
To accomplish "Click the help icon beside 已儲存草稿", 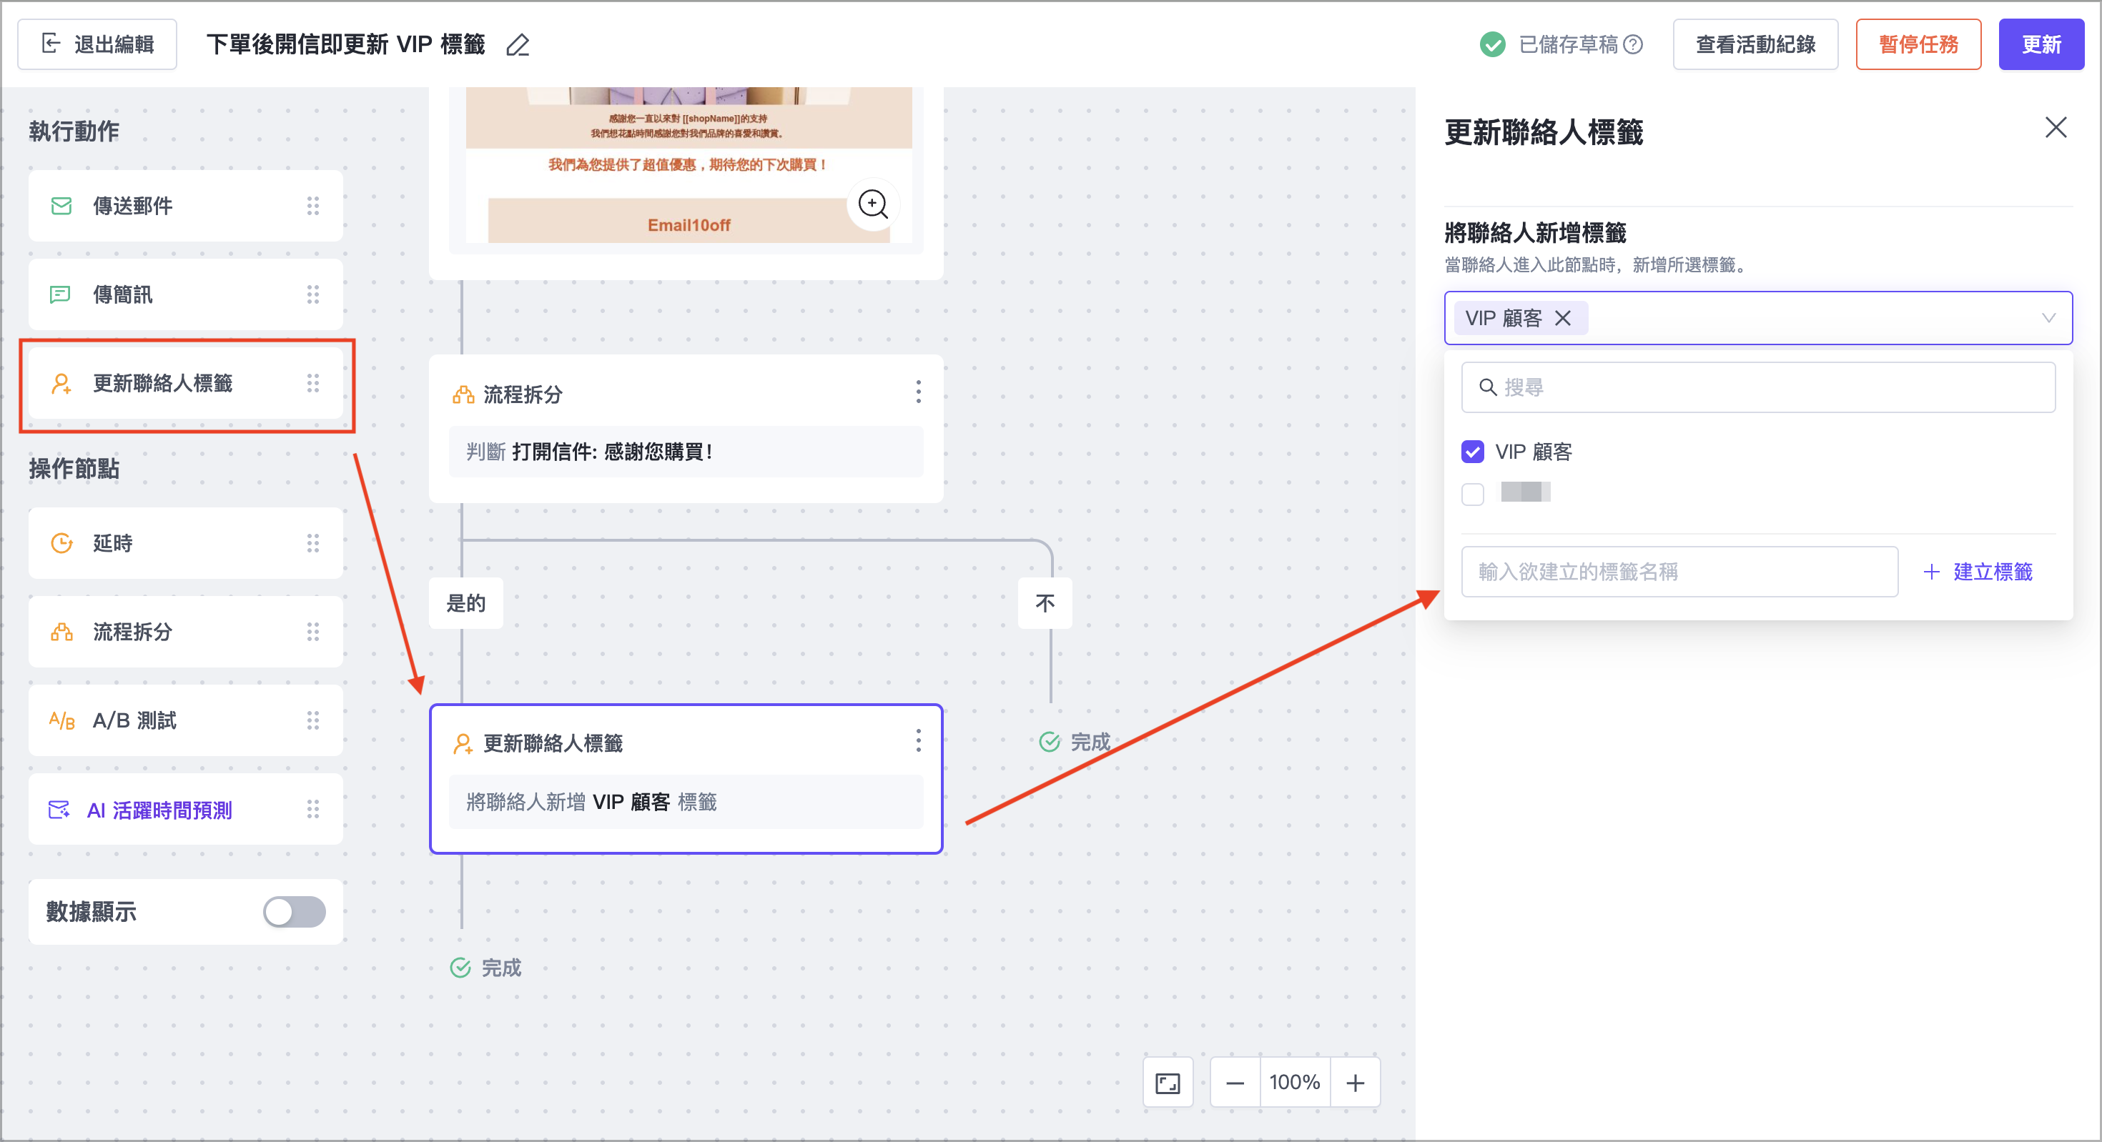I will [x=1633, y=45].
